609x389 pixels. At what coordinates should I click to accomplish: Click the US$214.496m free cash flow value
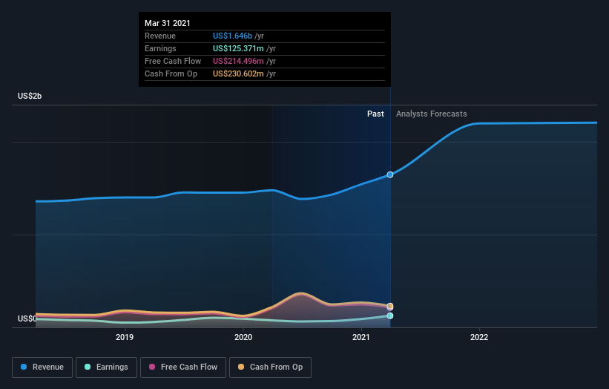pos(238,61)
